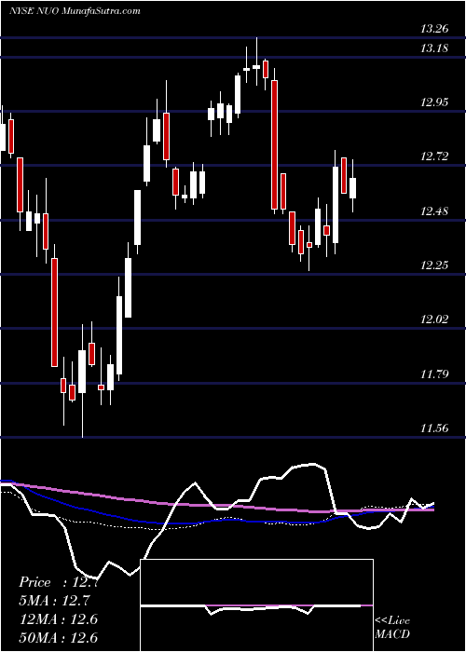Viewport: 466px width, 652px height.
Task: Click the 12.72 price axis label
Action: point(434,156)
